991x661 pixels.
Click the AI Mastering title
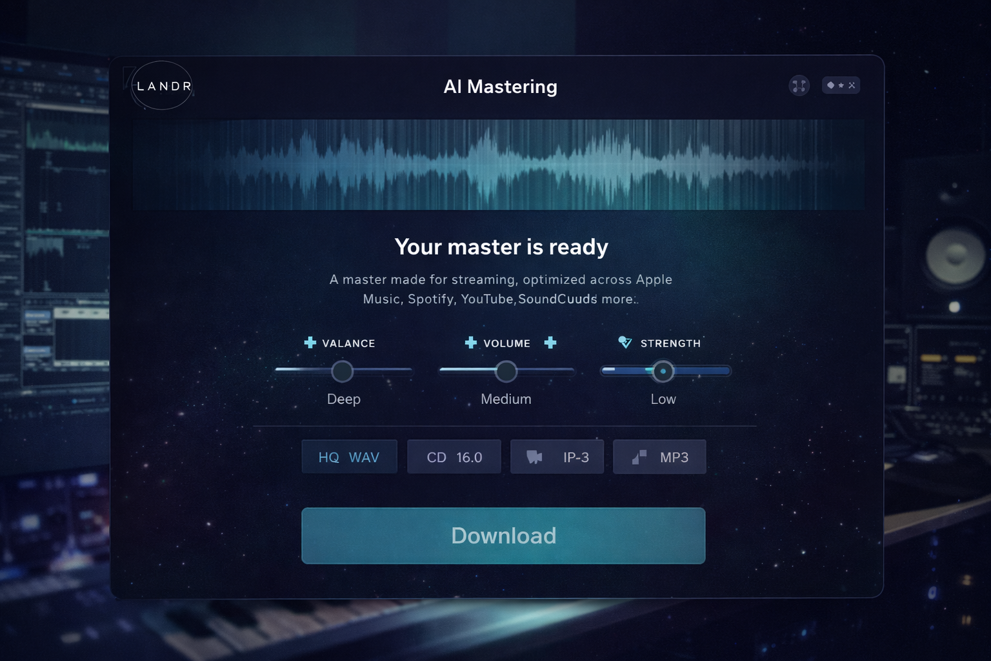500,86
